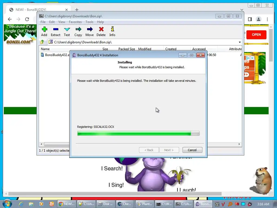Toggle Chrome side panel icon
Image resolution: width=277 pixels, height=208 pixels.
pos(250,19)
